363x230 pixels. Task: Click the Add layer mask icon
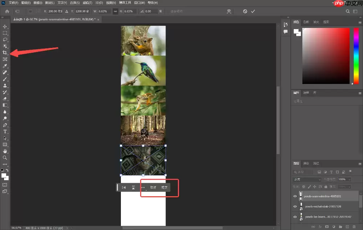(x=327, y=227)
